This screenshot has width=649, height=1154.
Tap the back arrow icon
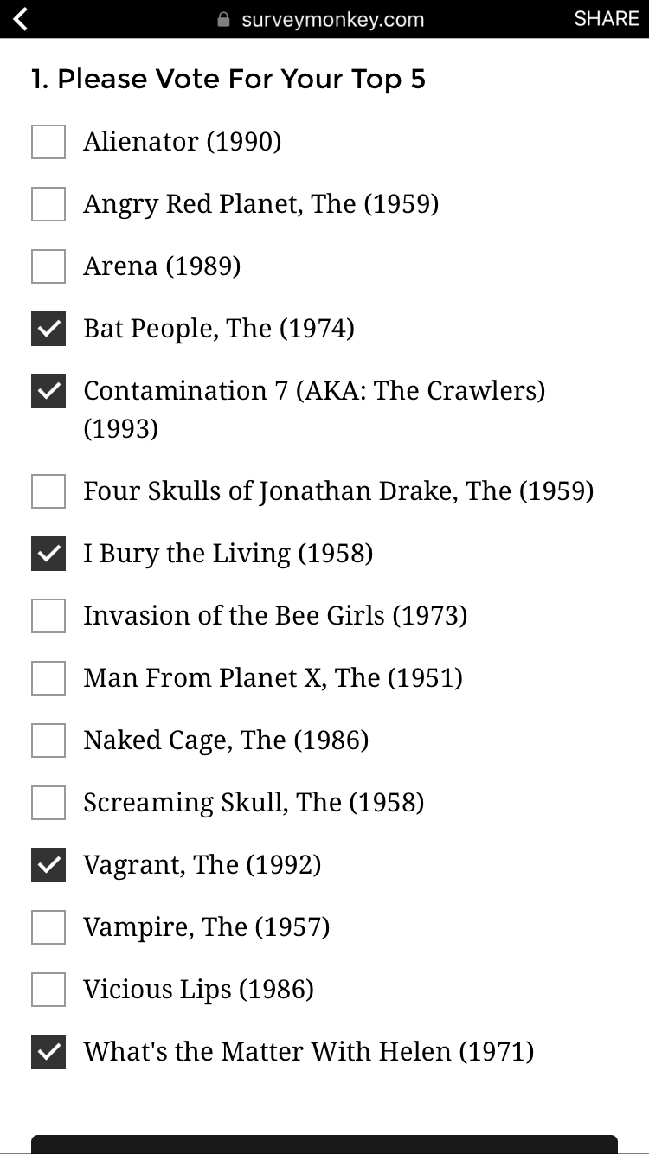coord(21,19)
